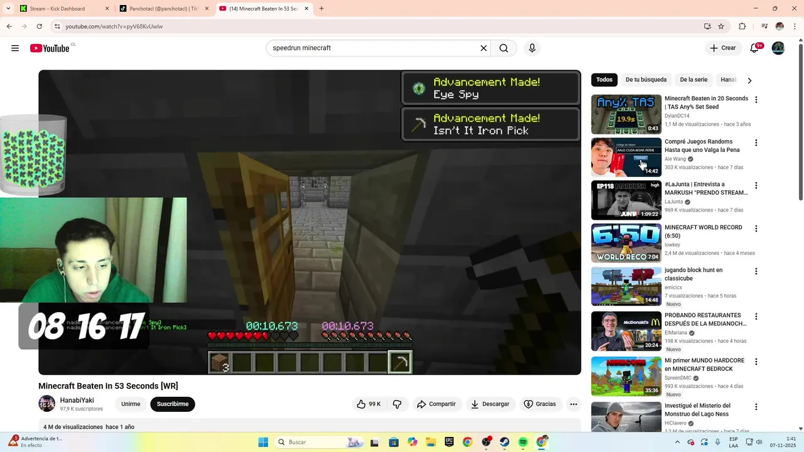Open the 6:50 World Record thumbnail
This screenshot has height=452, width=804.
[626, 243]
